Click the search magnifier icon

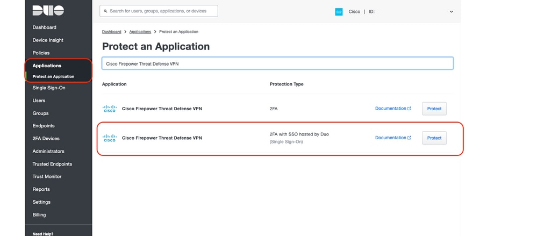click(x=105, y=11)
